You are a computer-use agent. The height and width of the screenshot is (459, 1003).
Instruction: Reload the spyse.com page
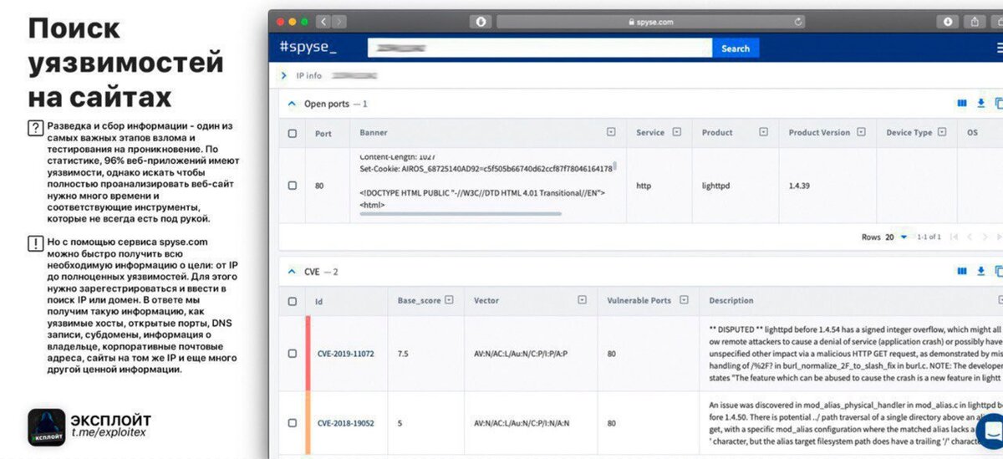pos(799,22)
